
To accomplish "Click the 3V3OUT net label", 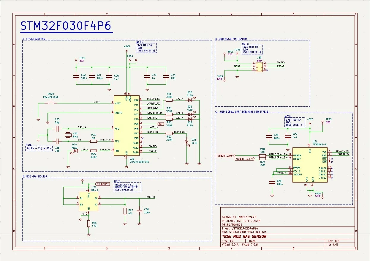I will click(x=282, y=173).
